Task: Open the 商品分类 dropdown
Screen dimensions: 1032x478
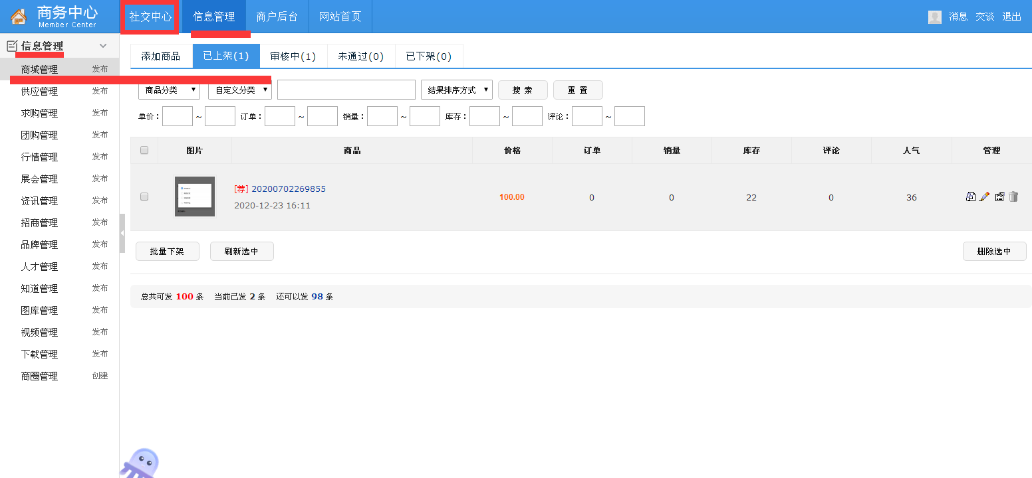Action: [169, 90]
